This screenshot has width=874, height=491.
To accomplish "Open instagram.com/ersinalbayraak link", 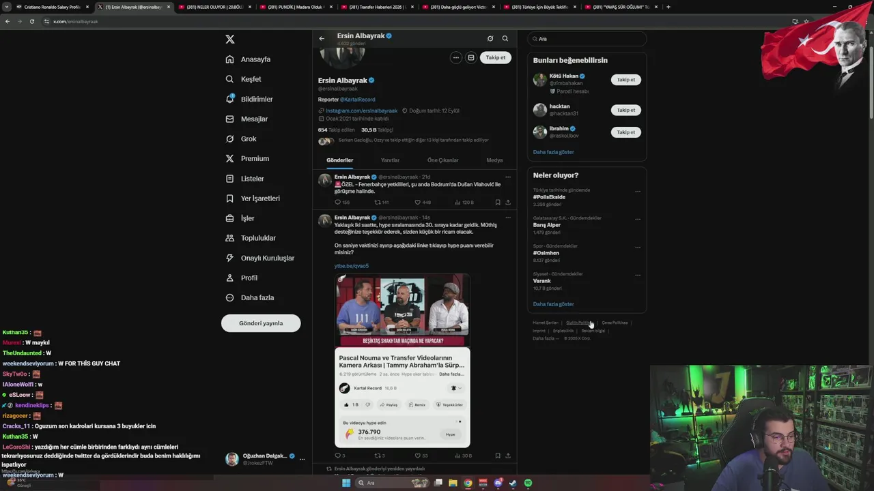I will pyautogui.click(x=361, y=110).
